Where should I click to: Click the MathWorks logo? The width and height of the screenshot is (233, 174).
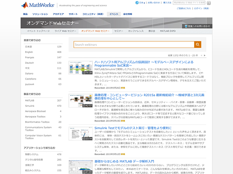[38, 5]
